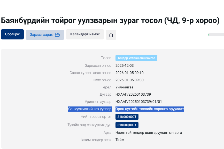Viewport: 224px width, 149px height.
Task: Click the Тийм value for Цахим тендер
Action: [120, 140]
